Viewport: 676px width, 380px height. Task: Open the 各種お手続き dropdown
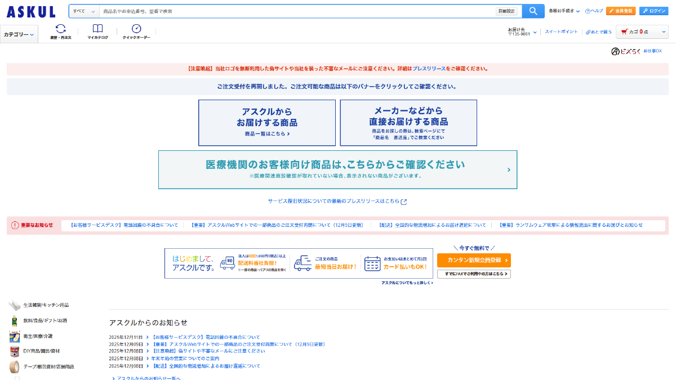click(x=564, y=11)
